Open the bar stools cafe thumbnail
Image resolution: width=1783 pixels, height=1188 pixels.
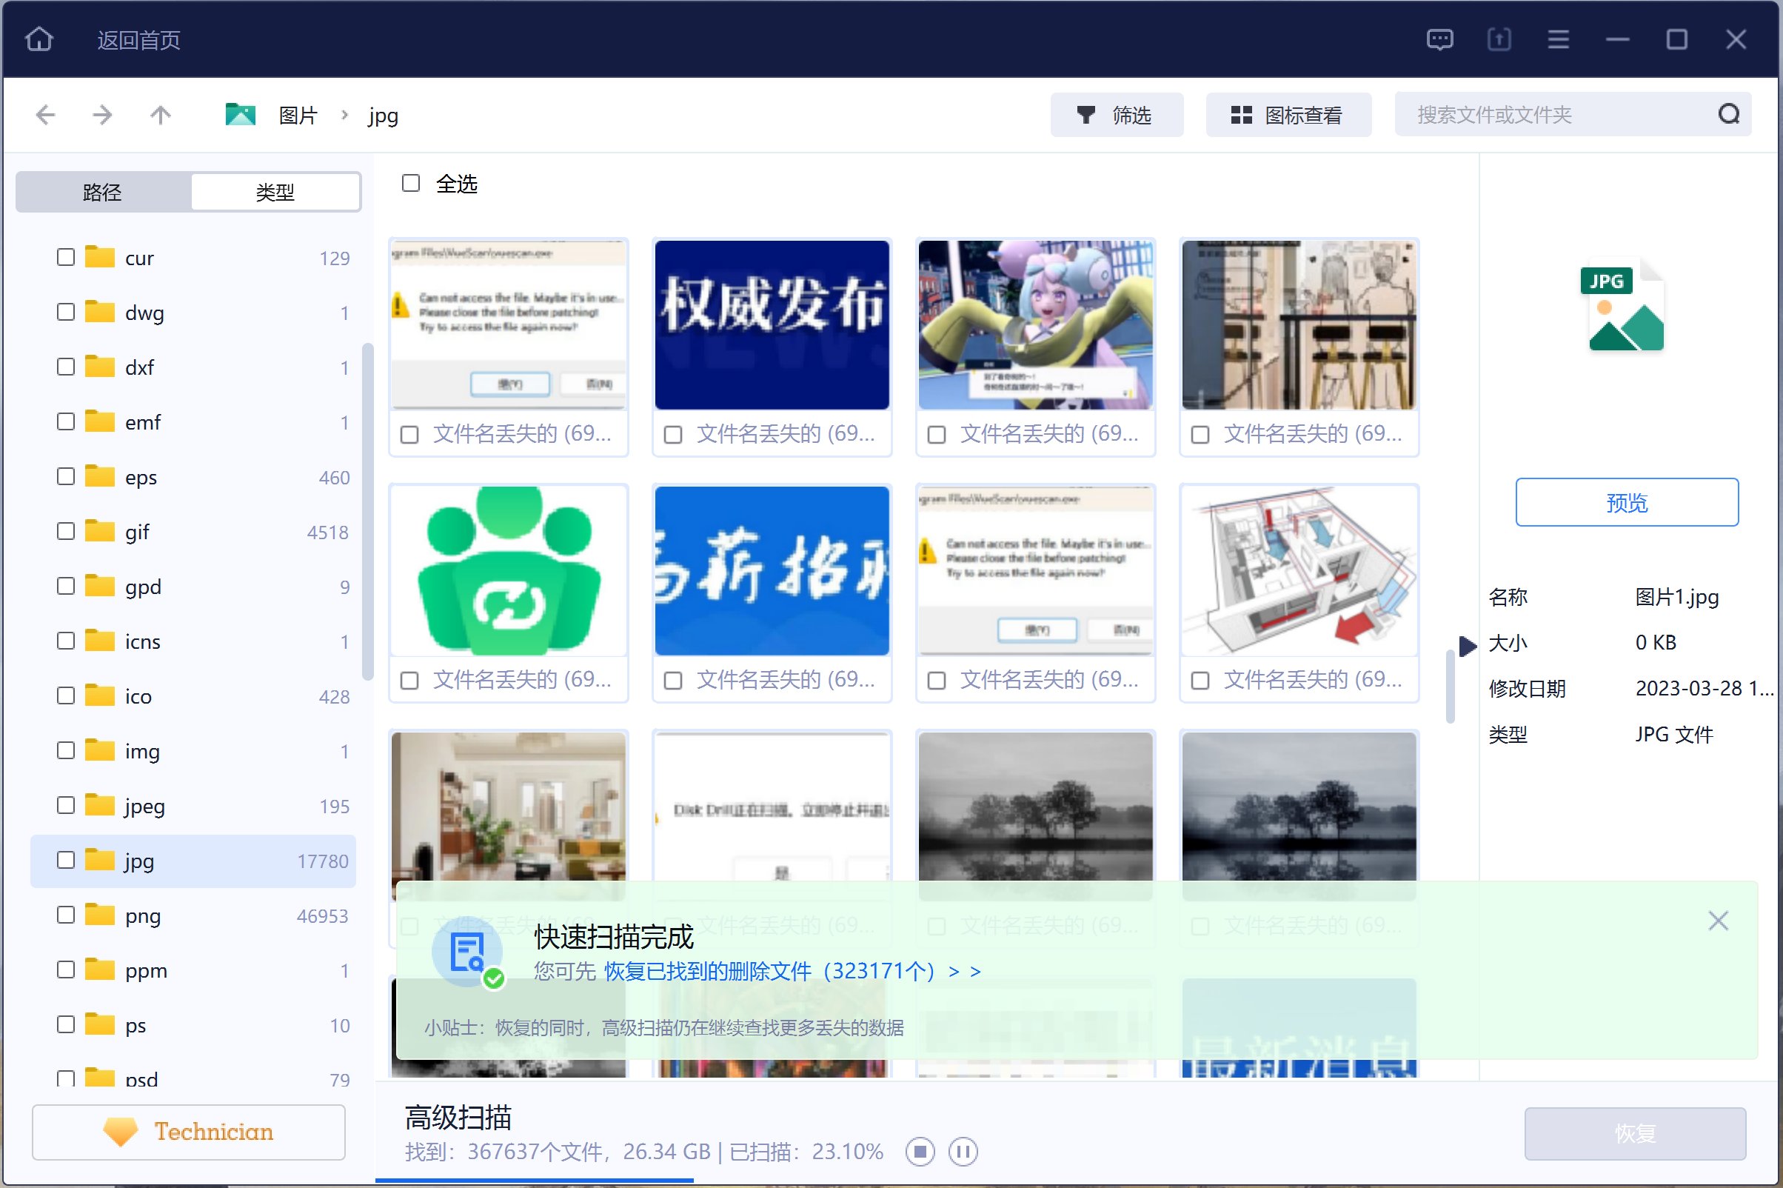pyautogui.click(x=1299, y=325)
